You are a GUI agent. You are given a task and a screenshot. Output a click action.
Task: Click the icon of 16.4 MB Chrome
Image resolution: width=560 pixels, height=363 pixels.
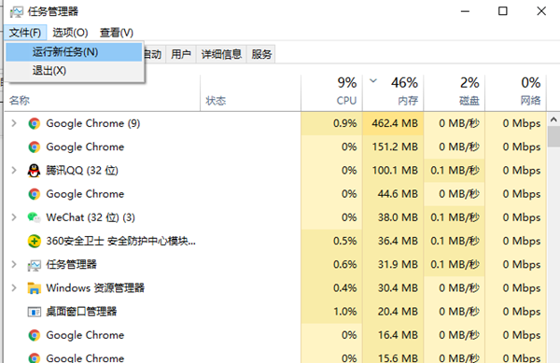pos(35,335)
